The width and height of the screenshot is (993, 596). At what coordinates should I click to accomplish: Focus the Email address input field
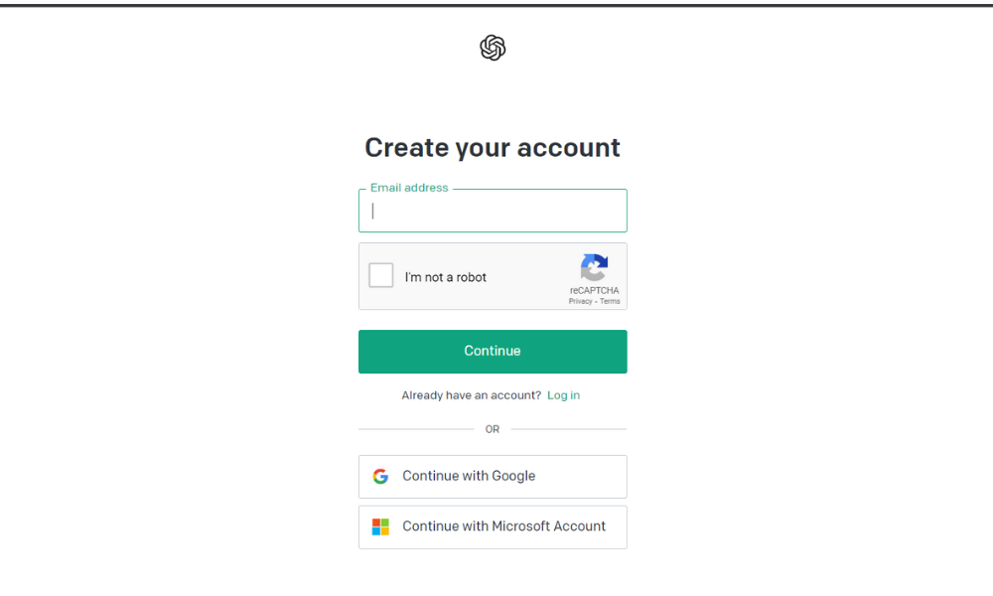pyautogui.click(x=493, y=211)
